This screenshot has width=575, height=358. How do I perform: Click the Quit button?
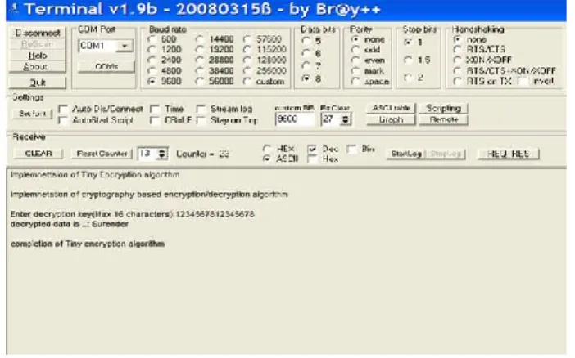point(38,83)
